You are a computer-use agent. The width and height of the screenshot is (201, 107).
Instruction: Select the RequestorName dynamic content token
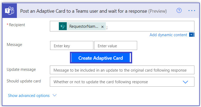pyautogui.click(x=83, y=27)
